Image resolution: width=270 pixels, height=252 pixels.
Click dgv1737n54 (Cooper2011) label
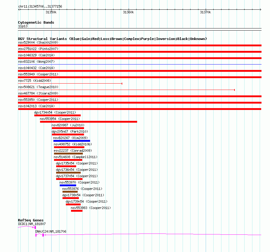77,176
